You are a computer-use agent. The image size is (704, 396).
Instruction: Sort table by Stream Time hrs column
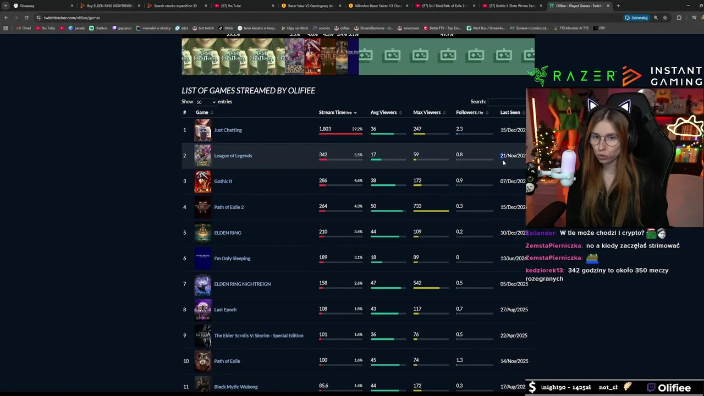point(337,112)
